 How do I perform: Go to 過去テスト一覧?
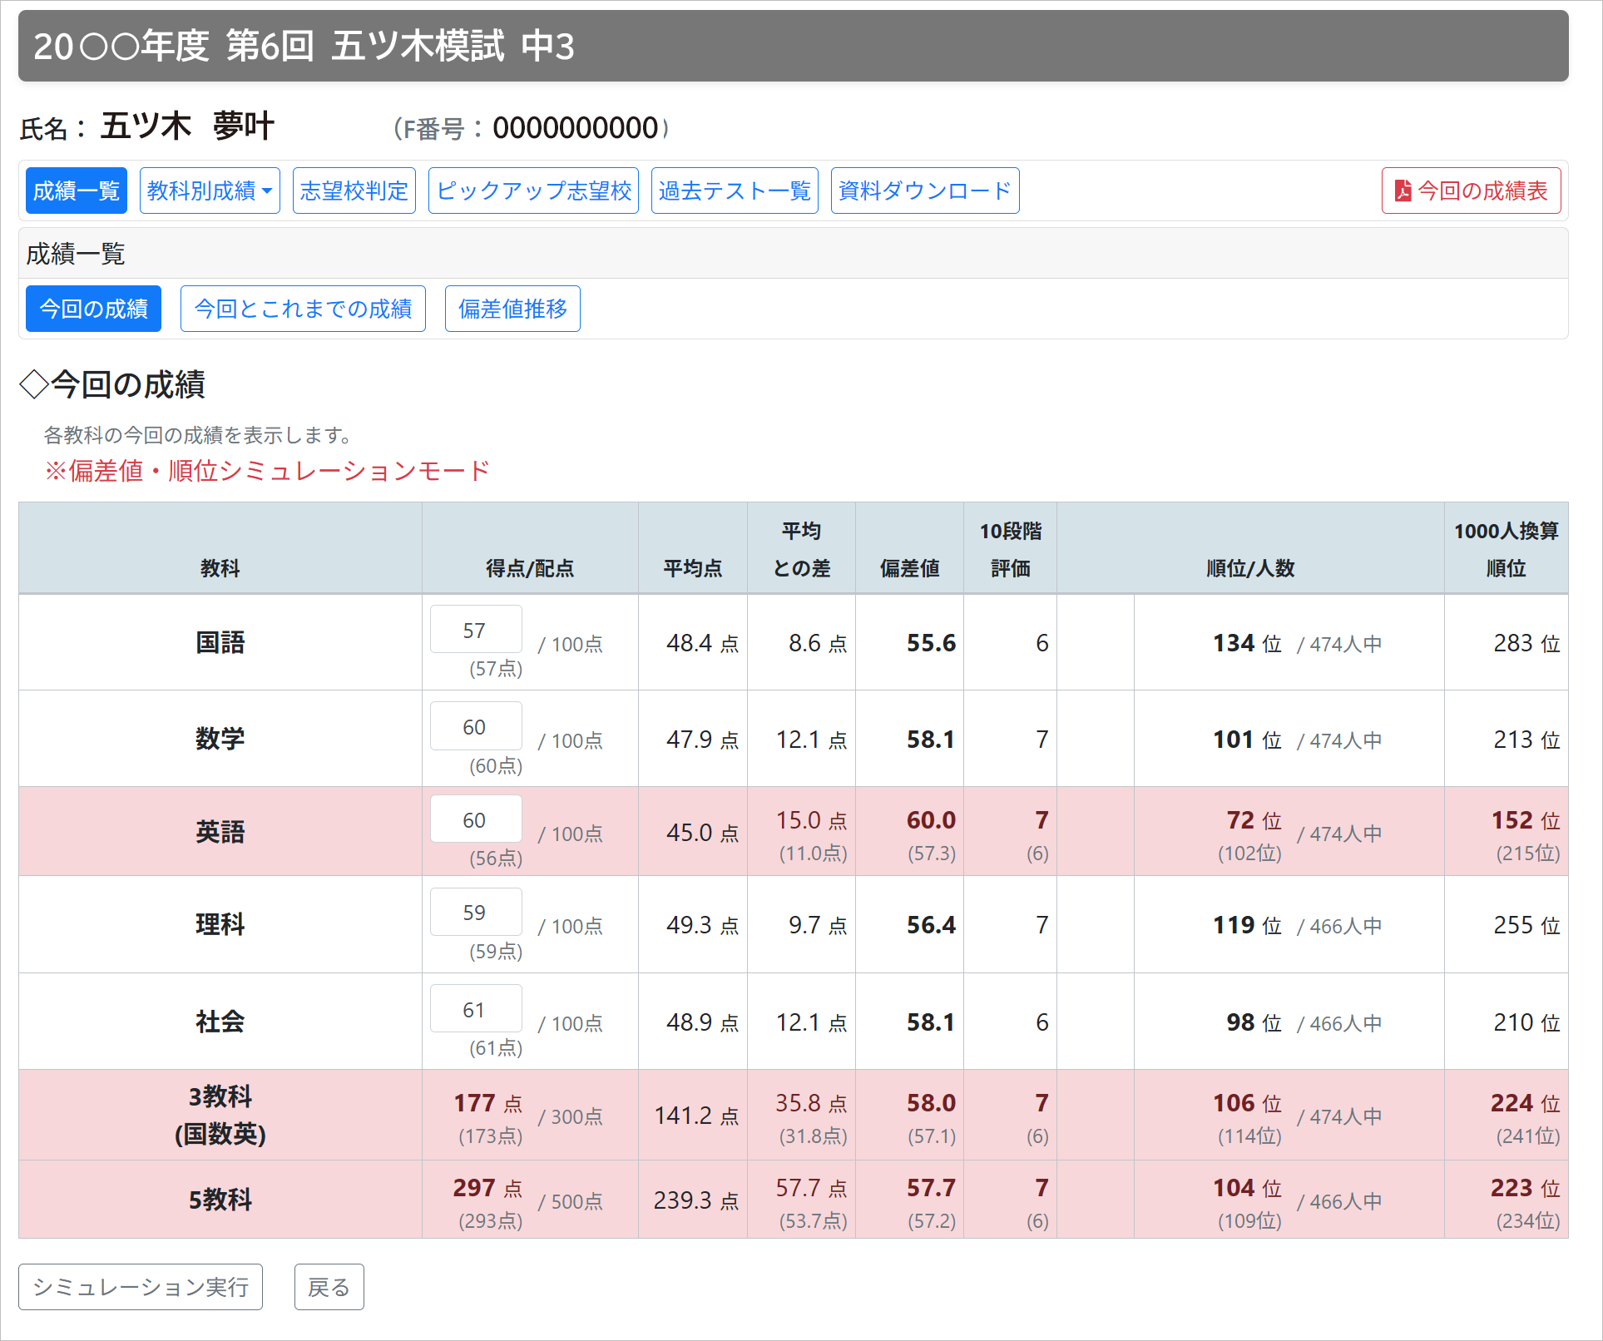tap(734, 191)
